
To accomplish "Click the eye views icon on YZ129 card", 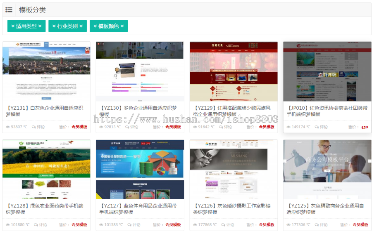I will (x=195, y=127).
